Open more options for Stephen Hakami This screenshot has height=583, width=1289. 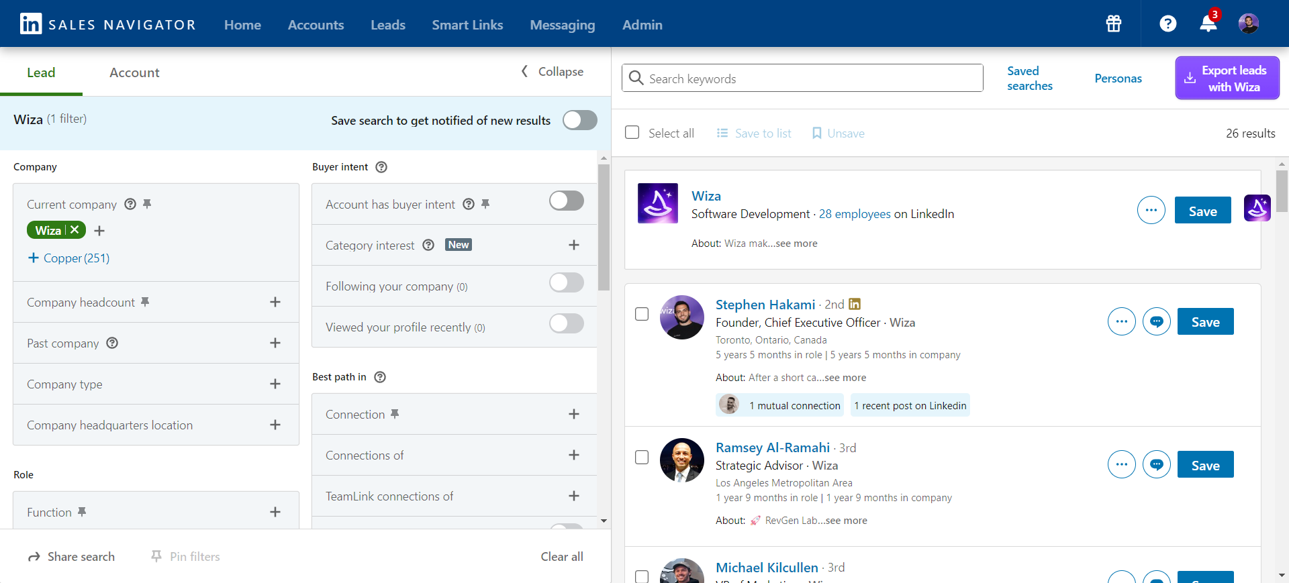(1122, 321)
